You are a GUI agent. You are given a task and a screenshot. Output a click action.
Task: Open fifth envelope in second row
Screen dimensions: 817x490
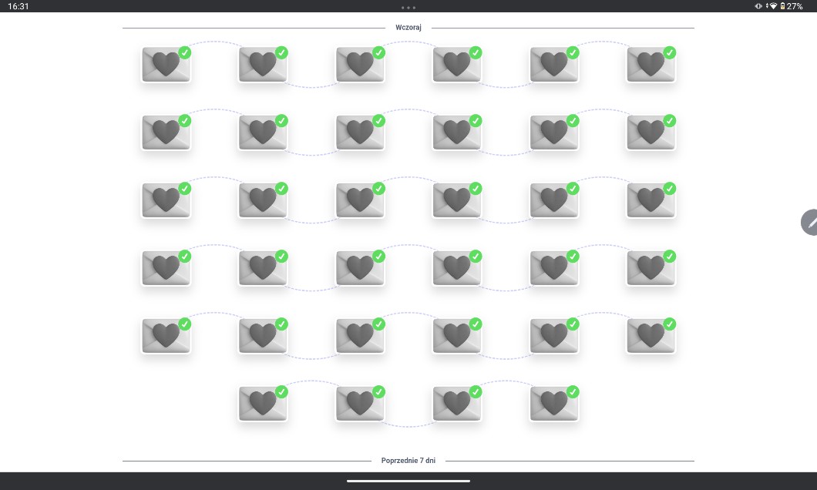point(553,133)
